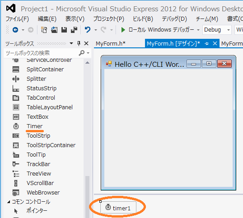Select the WebBrowser icon in toolbox

(x=16, y=193)
